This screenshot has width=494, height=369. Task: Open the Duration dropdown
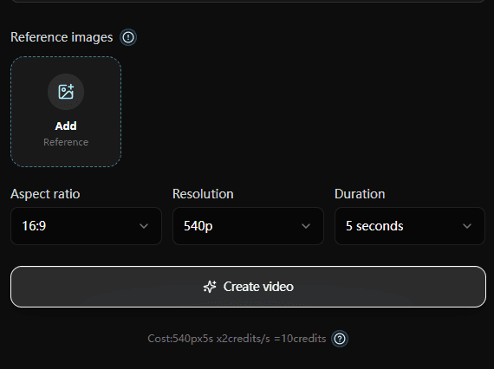pos(410,226)
